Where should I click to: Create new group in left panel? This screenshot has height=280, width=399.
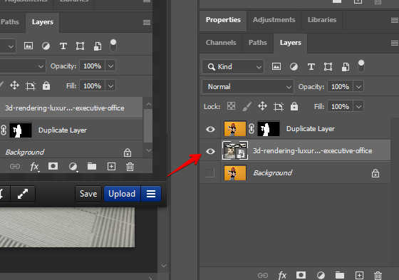coord(92,167)
